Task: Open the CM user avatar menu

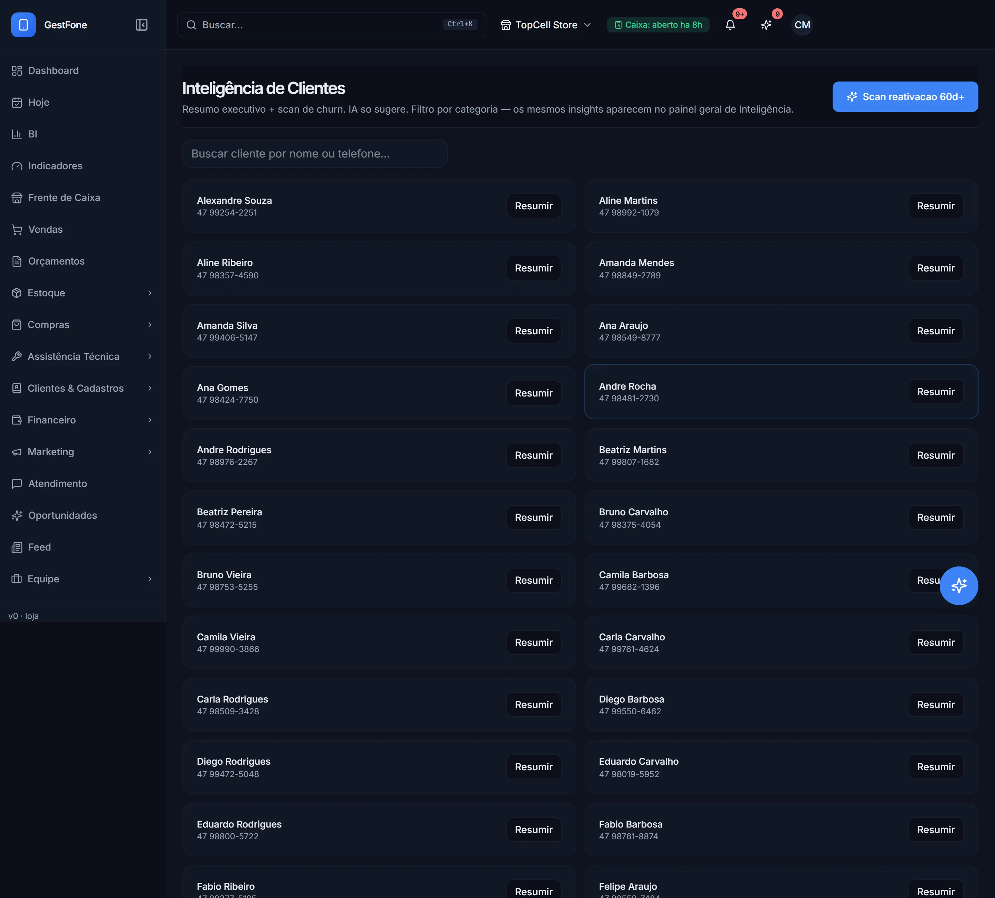Action: click(x=802, y=25)
